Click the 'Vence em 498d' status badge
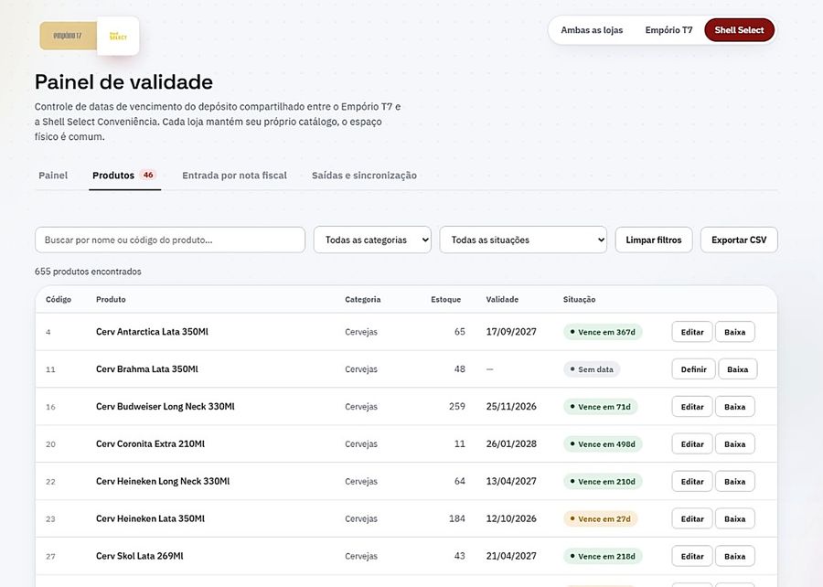 [x=603, y=443]
